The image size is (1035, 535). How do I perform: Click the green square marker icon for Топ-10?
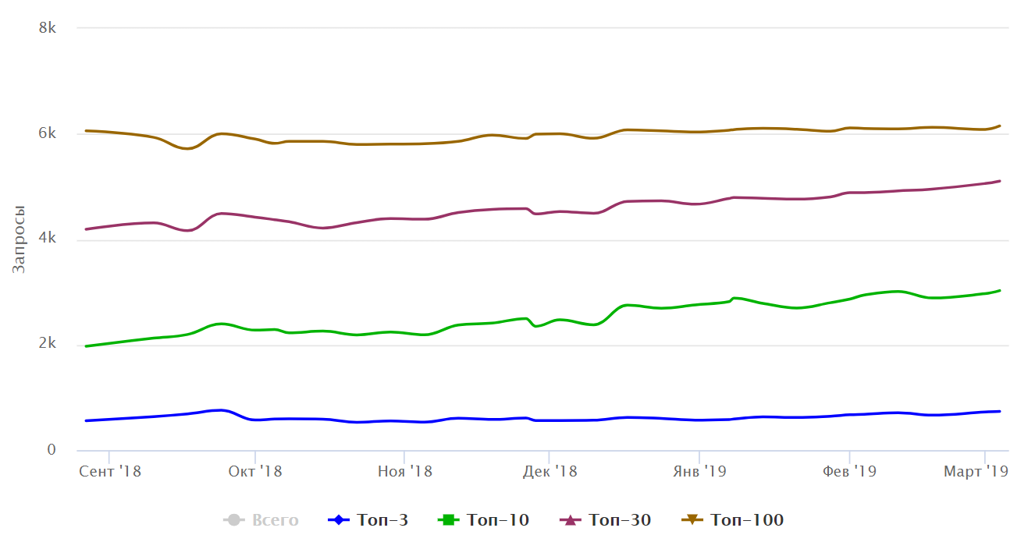click(447, 520)
